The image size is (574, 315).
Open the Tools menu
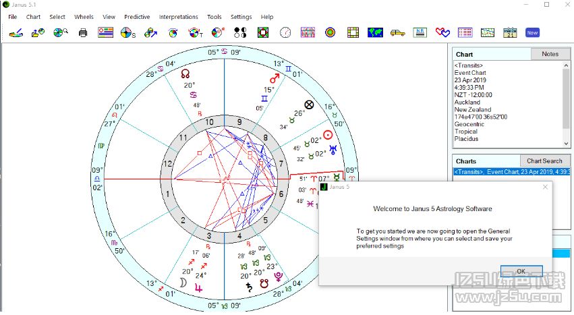(214, 17)
